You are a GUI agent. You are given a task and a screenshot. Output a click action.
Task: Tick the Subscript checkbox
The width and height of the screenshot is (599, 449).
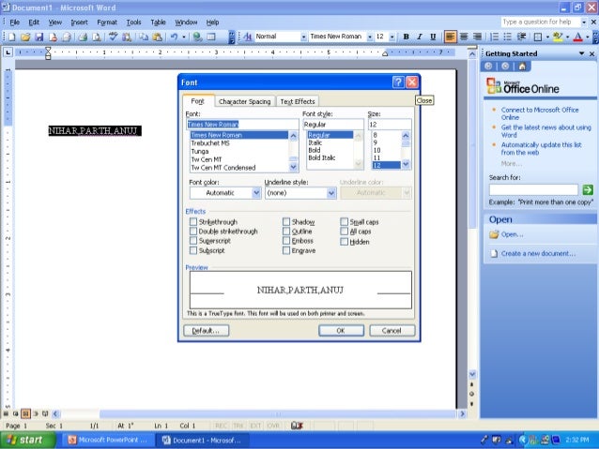(x=193, y=250)
